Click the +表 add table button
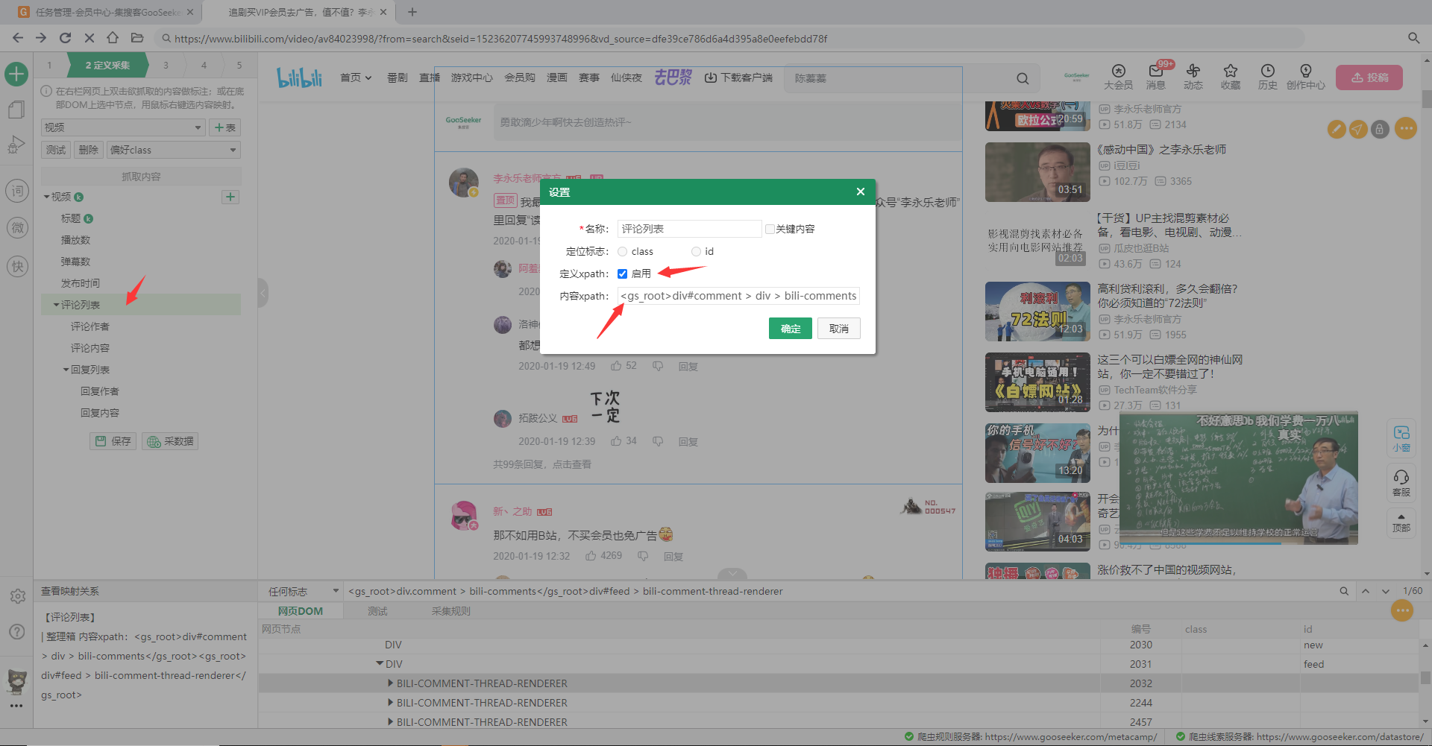Screen dimensions: 1432x746 point(224,127)
